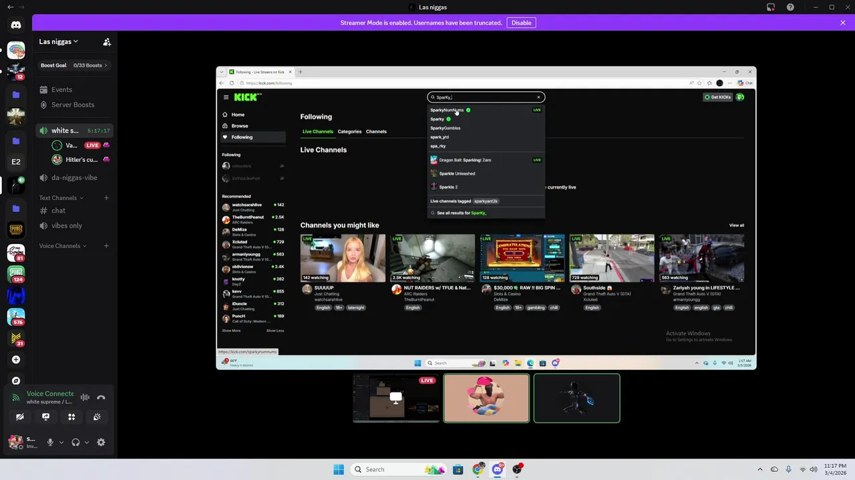Image resolution: width=855 pixels, height=480 pixels.
Task: Disable Streamer Mode via banner button
Action: [521, 23]
